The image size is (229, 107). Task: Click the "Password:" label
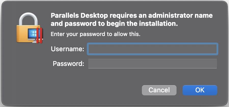[68, 64]
